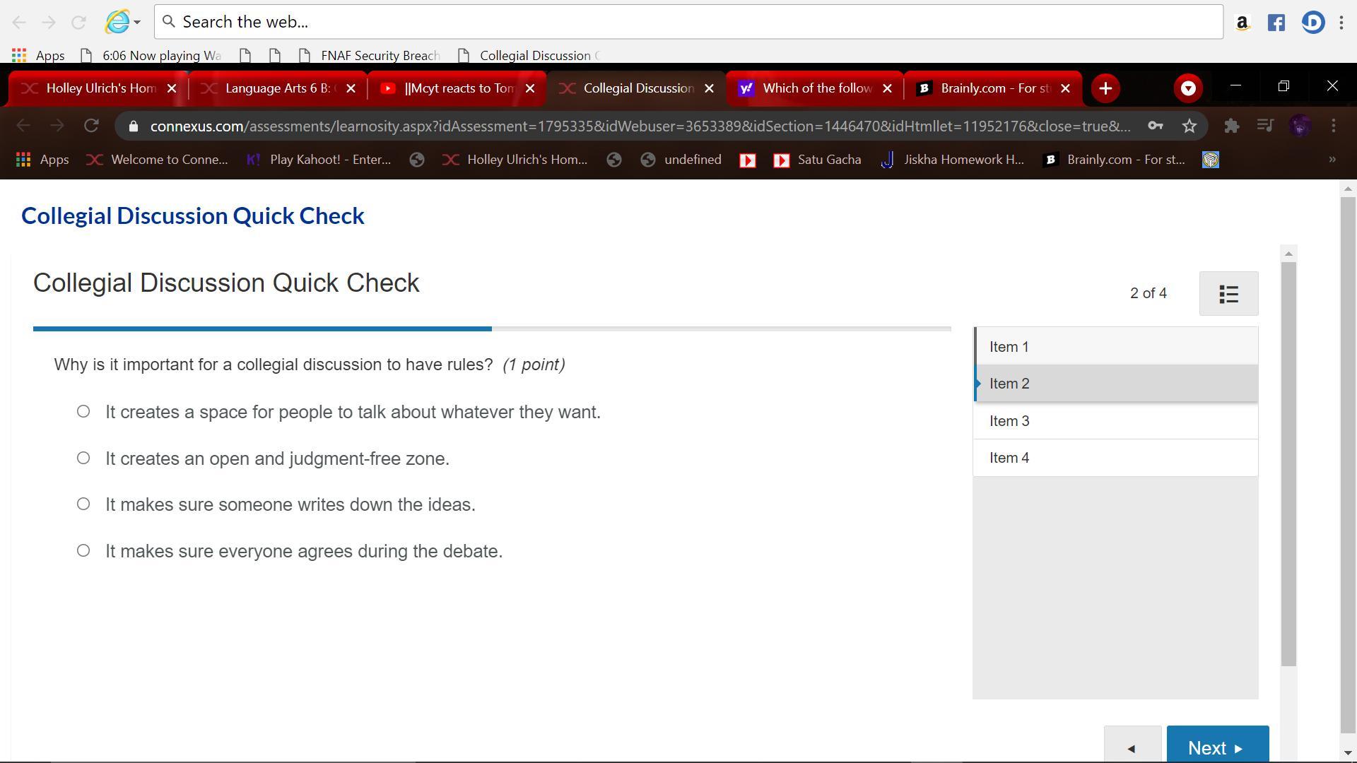Go back with the previous arrow button
Viewport: 1357px width, 763px height.
point(1132,747)
